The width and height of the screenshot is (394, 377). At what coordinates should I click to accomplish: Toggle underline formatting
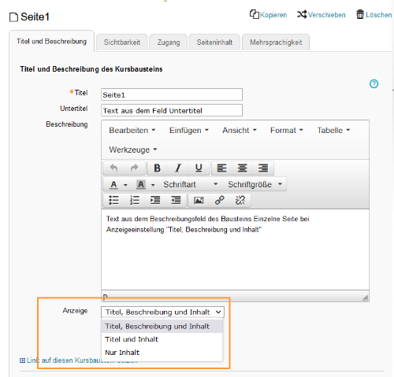click(x=199, y=168)
